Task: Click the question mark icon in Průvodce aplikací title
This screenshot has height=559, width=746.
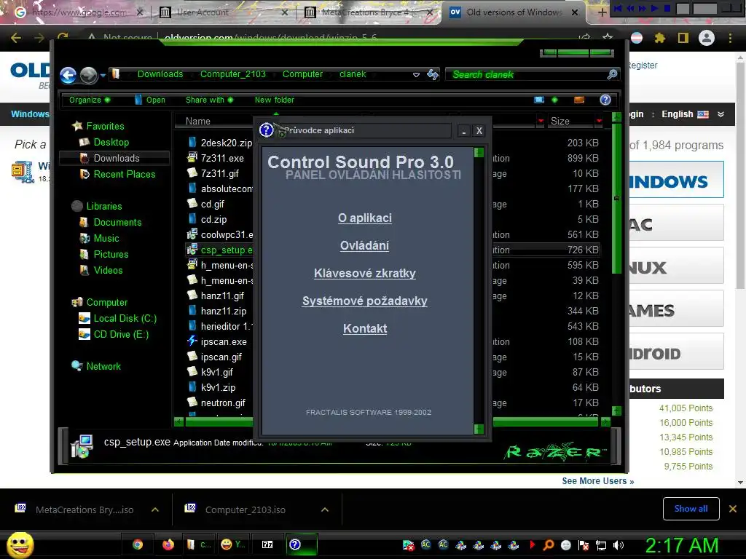Action: pos(266,130)
